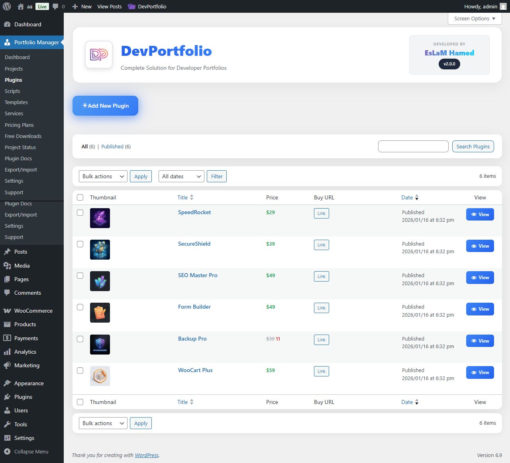The image size is (510, 463).
Task: Sort by Title in table footer
Action: 185,402
